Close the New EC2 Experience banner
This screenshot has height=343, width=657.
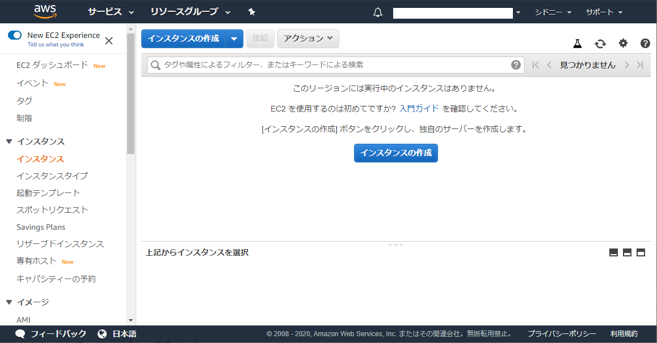109,41
